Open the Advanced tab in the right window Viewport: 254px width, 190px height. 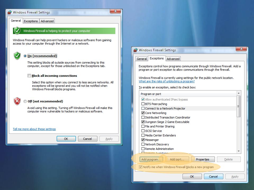pos(173,59)
